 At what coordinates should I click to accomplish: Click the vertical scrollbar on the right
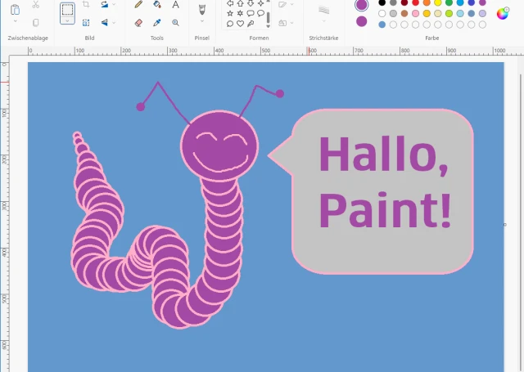[521, 222]
